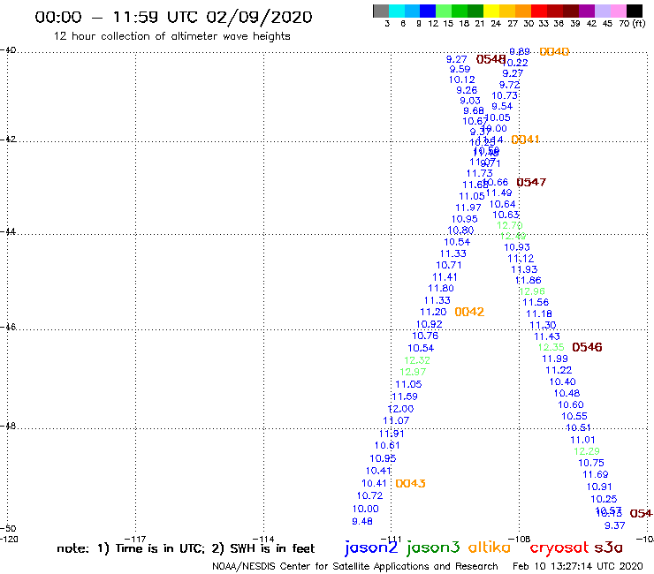Click the wave height value '11.49'
The height and width of the screenshot is (574, 654).
pyautogui.click(x=499, y=193)
